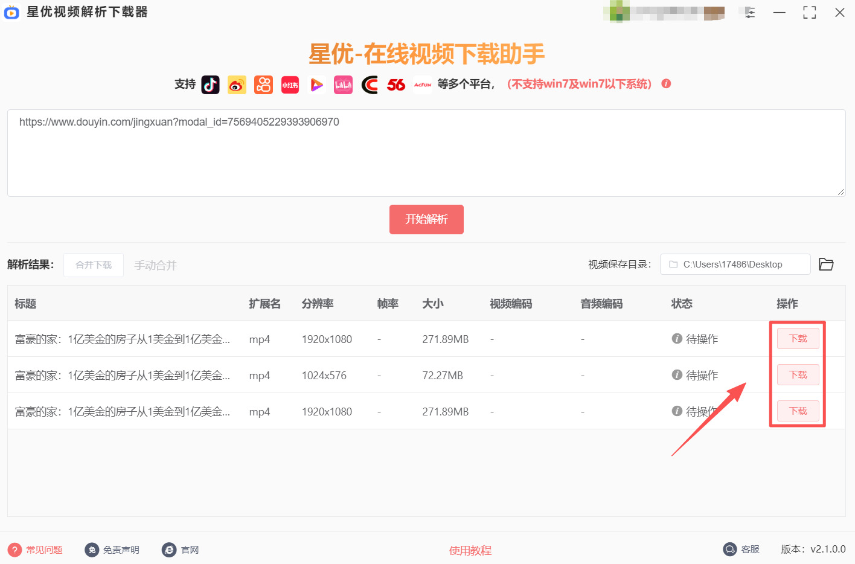Click the Weibo platform icon
Viewport: 855px width, 564px height.
[237, 85]
